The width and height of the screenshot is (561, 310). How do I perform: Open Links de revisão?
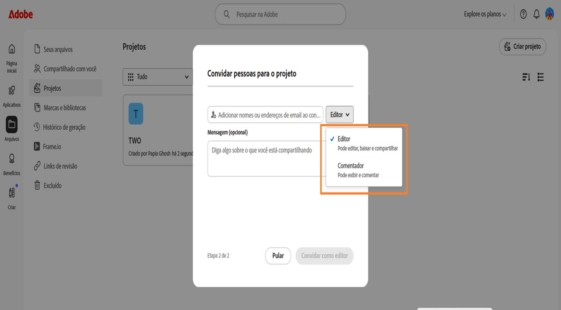tap(66, 166)
